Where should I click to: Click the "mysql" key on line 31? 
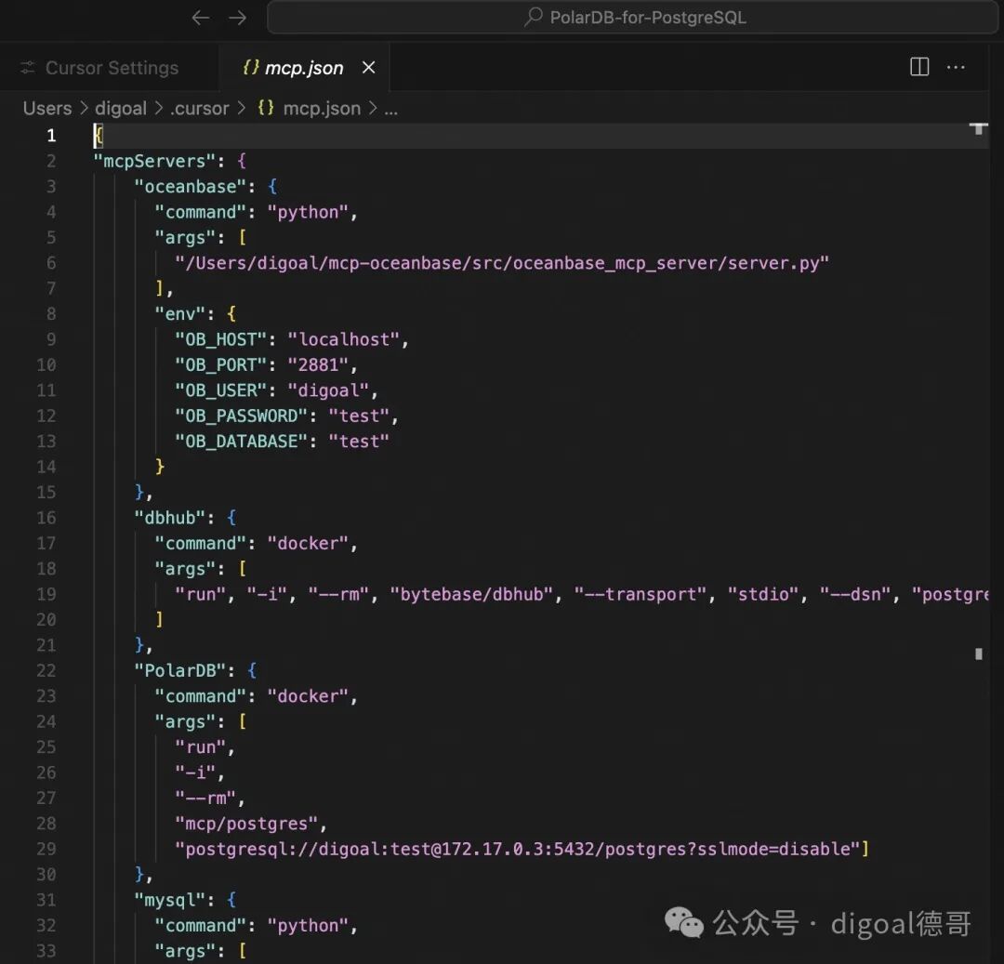point(170,900)
